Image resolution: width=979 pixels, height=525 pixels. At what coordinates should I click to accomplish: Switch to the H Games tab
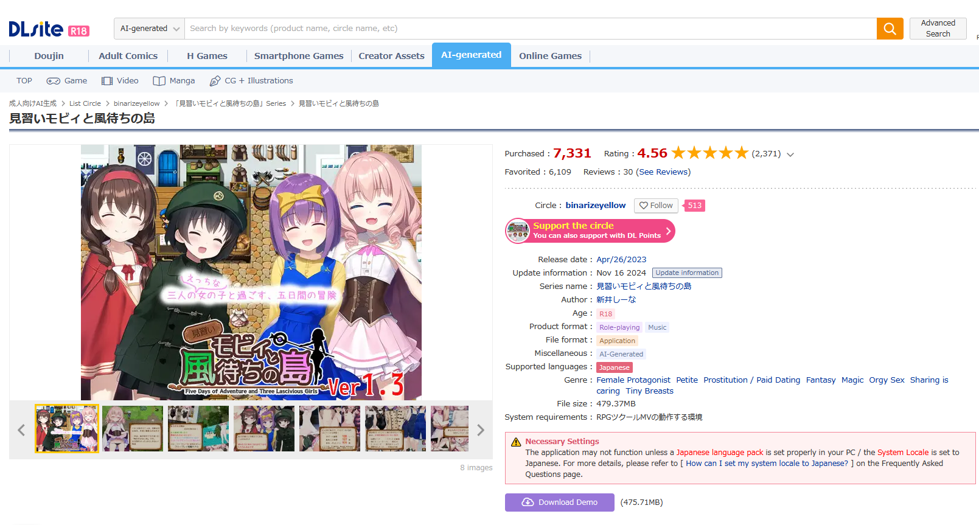pyautogui.click(x=207, y=56)
